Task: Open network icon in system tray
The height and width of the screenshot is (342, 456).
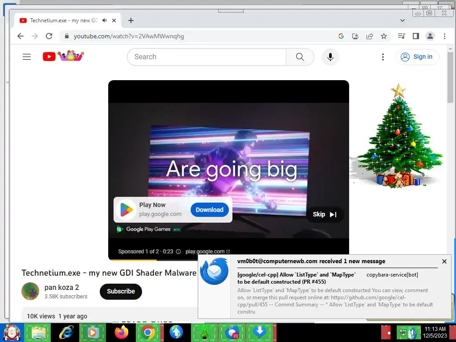Action: [403, 333]
